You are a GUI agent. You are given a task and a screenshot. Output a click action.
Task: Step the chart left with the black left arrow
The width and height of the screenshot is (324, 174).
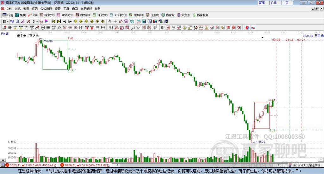tap(65, 21)
